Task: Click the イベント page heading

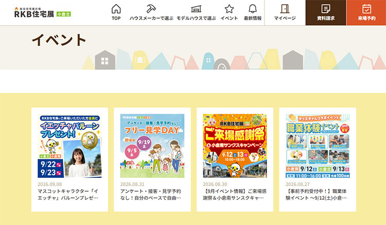Action: 59,39
